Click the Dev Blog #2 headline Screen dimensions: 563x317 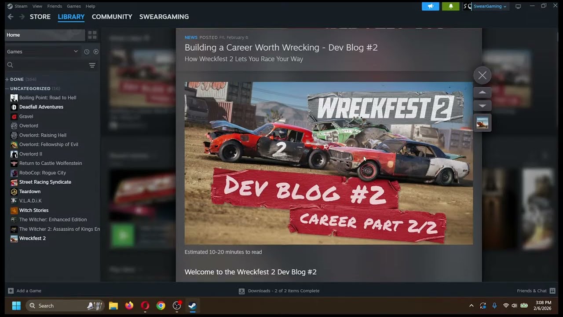tap(281, 48)
